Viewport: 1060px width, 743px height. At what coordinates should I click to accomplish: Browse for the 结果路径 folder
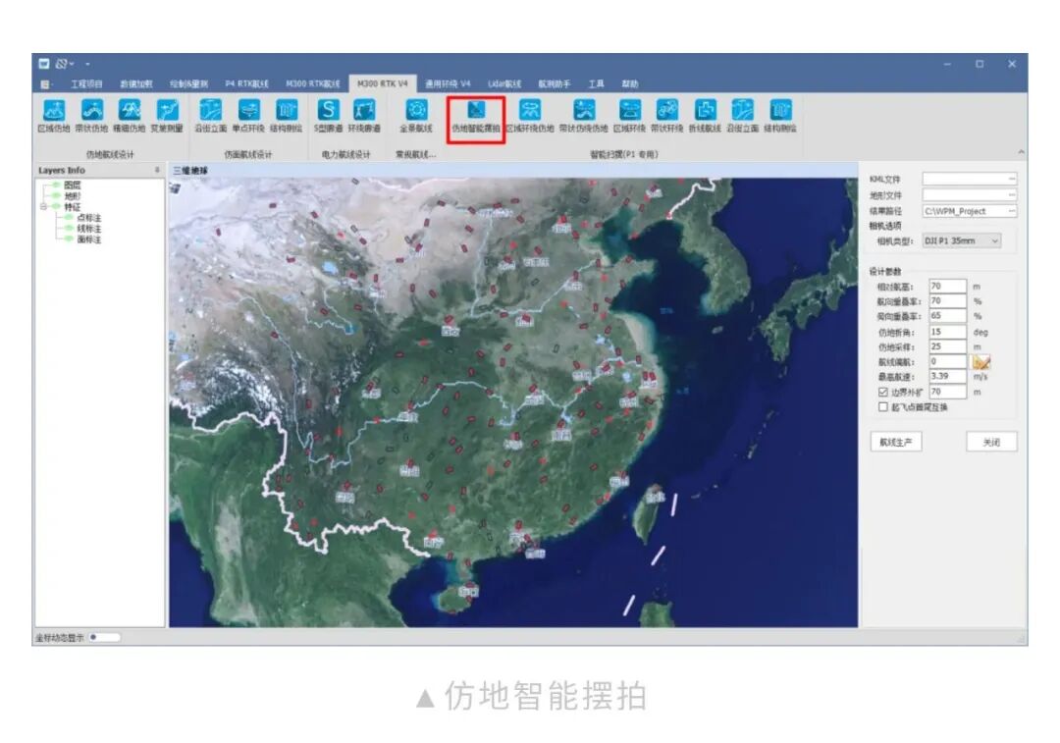click(1011, 211)
